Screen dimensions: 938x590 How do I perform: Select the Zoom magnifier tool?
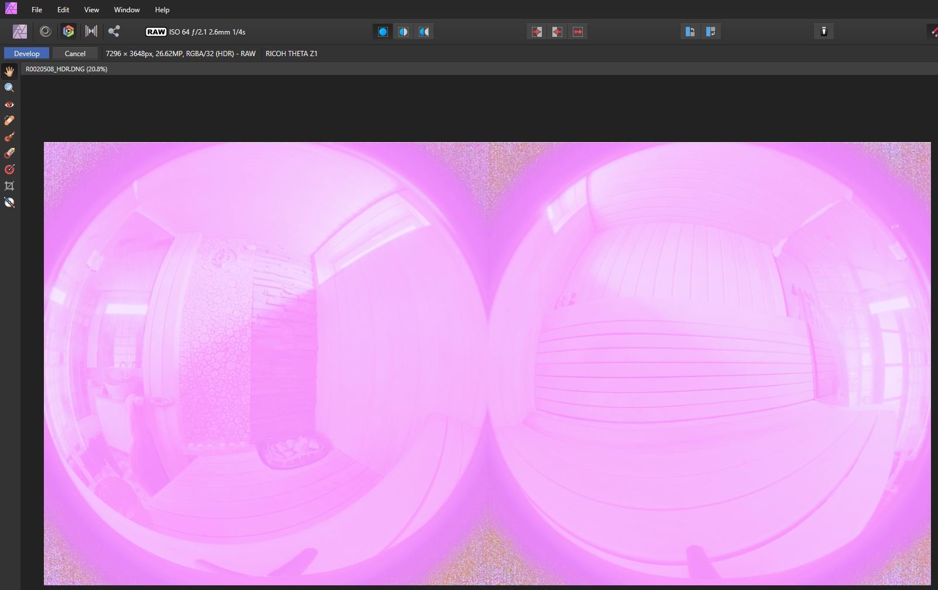9,88
